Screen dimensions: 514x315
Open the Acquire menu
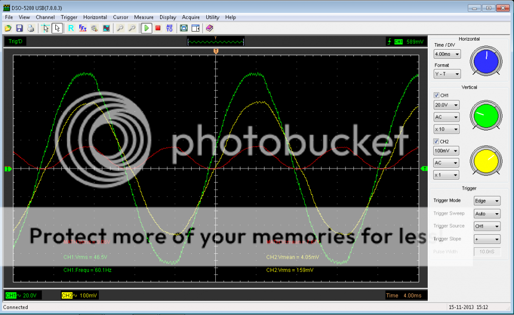coord(191,18)
